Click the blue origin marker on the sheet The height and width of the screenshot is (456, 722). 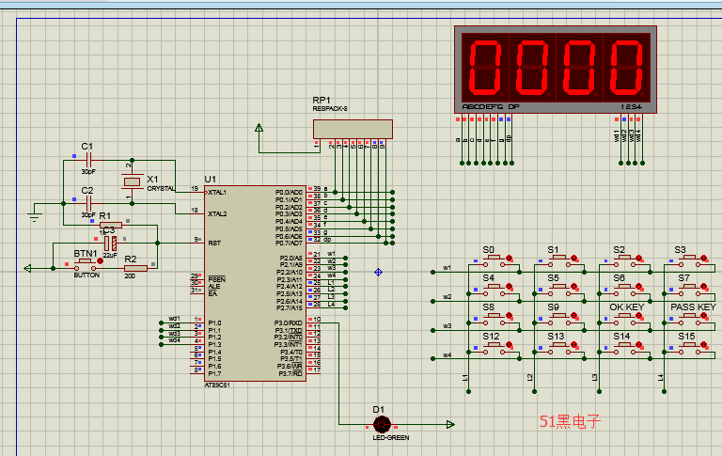(379, 273)
